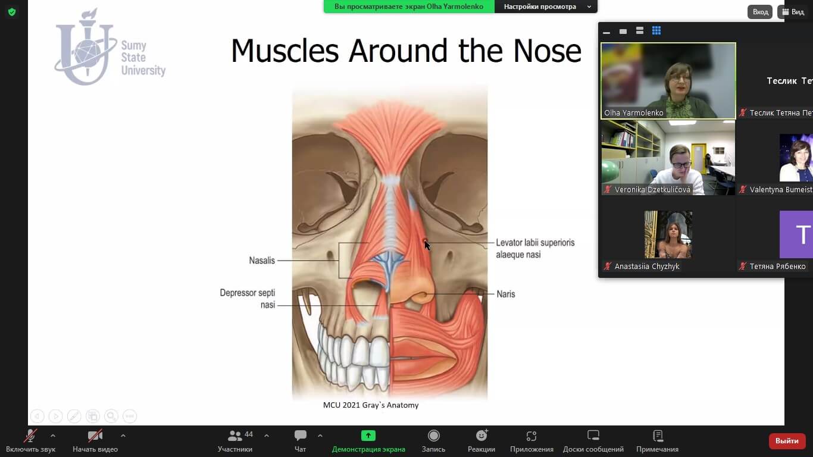
Task: Turn on camera with Начать видео
Action: click(x=95, y=436)
